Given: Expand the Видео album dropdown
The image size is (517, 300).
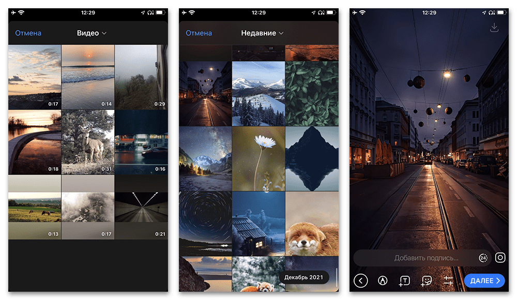Looking at the screenshot, I should [x=92, y=33].
